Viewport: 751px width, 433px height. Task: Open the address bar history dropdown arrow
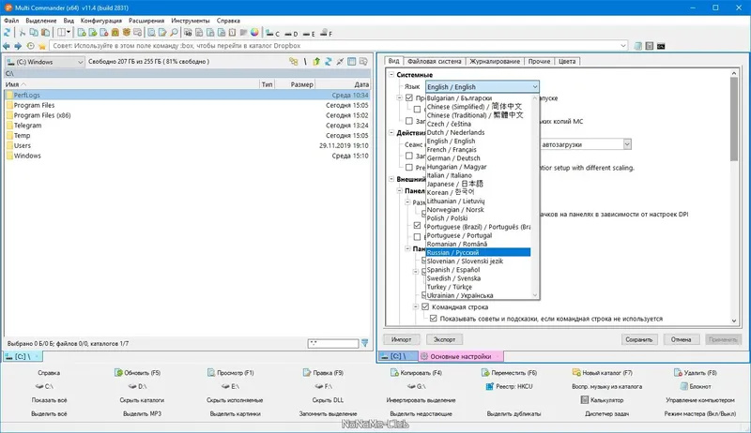[x=623, y=46]
